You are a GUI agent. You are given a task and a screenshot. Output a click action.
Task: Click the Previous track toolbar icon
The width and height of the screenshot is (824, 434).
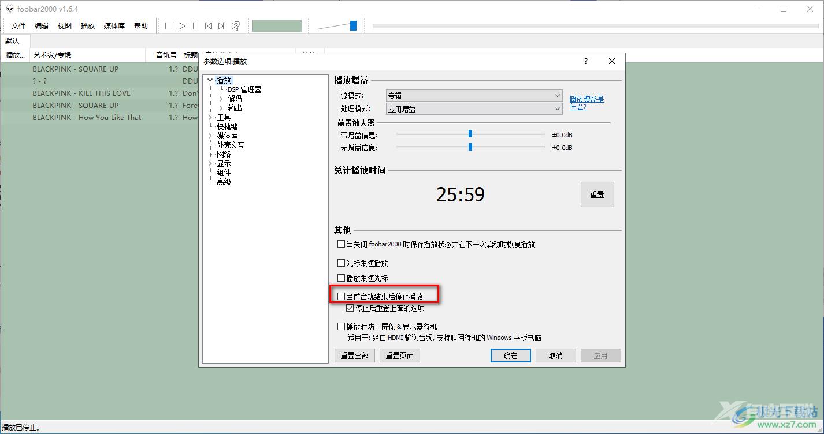click(x=209, y=26)
